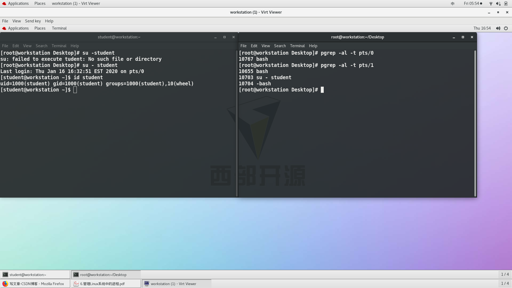Click the guest VM volume icon
This screenshot has width=512, height=288.
(x=498, y=28)
